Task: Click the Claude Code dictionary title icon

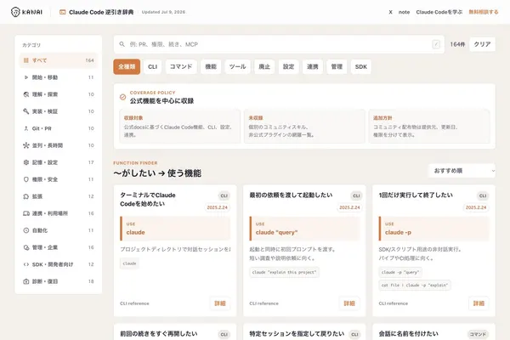Action: [x=62, y=12]
